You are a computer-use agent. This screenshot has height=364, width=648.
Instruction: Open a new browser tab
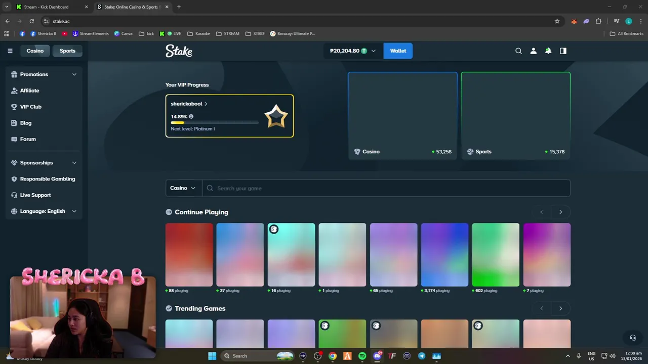179,7
